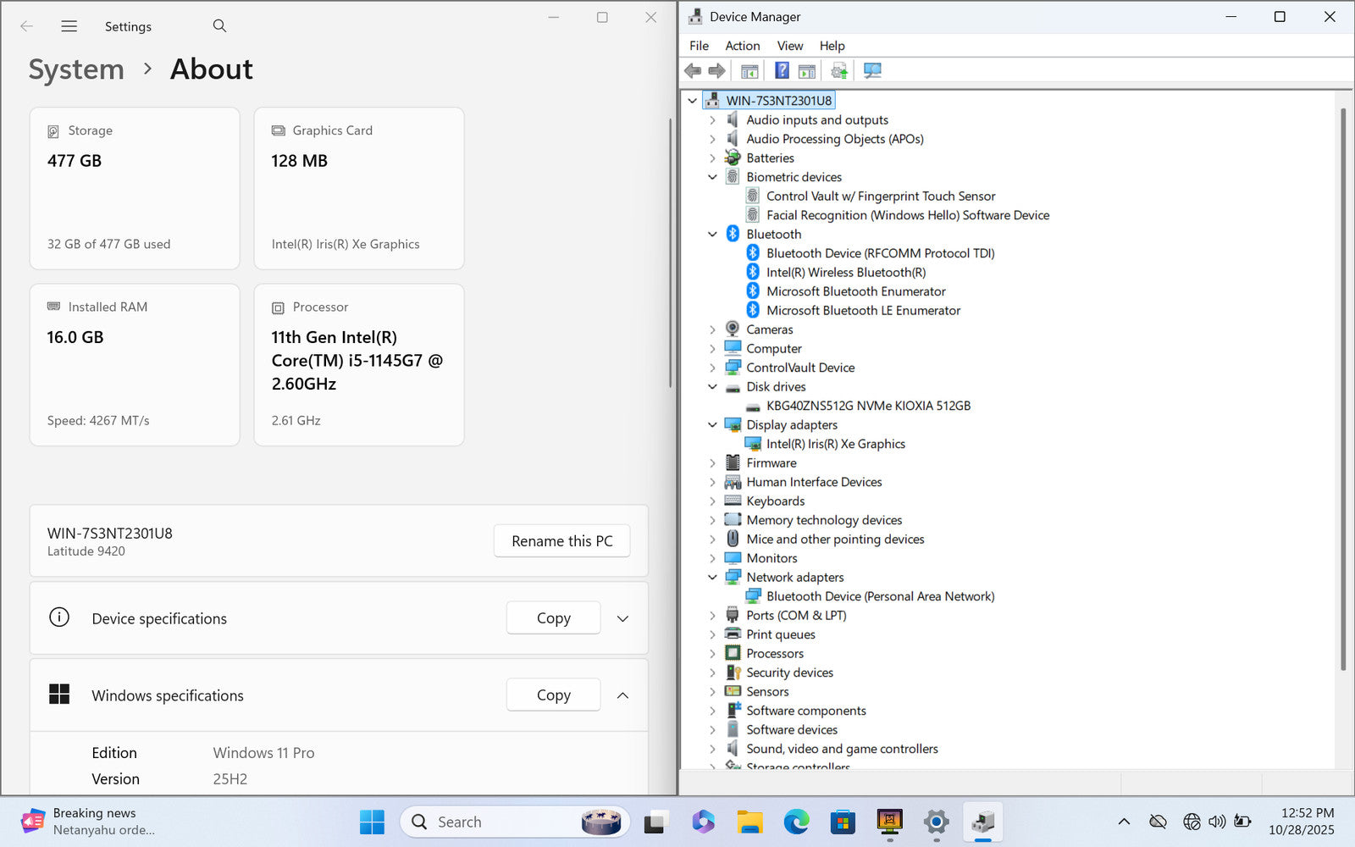
Task: Open Breaking news widget on the taskbar
Action: pyautogui.click(x=88, y=822)
